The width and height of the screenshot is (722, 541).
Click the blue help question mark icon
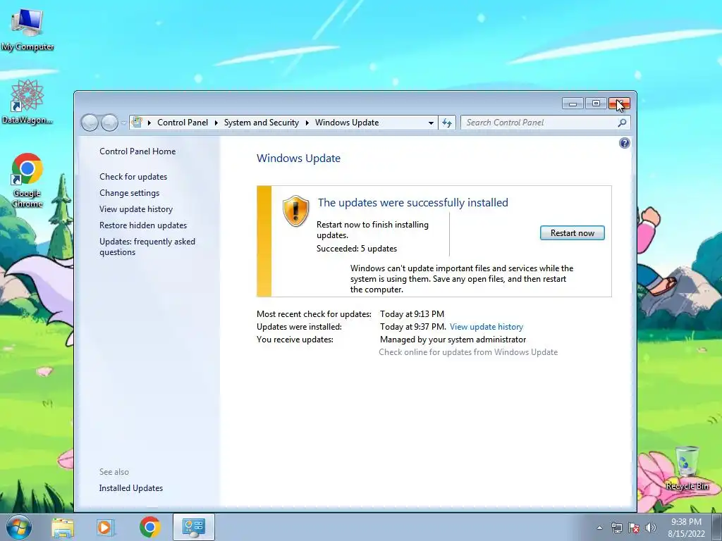(625, 143)
